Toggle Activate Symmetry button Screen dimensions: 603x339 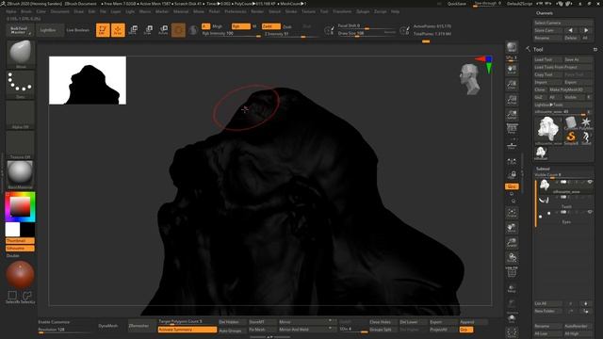pyautogui.click(x=187, y=330)
